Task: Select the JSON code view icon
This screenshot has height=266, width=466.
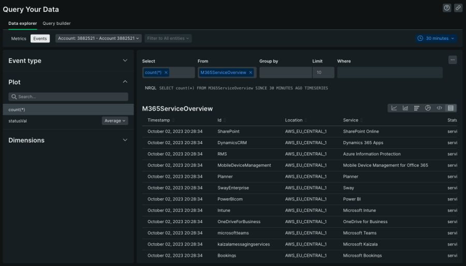Action: point(439,108)
